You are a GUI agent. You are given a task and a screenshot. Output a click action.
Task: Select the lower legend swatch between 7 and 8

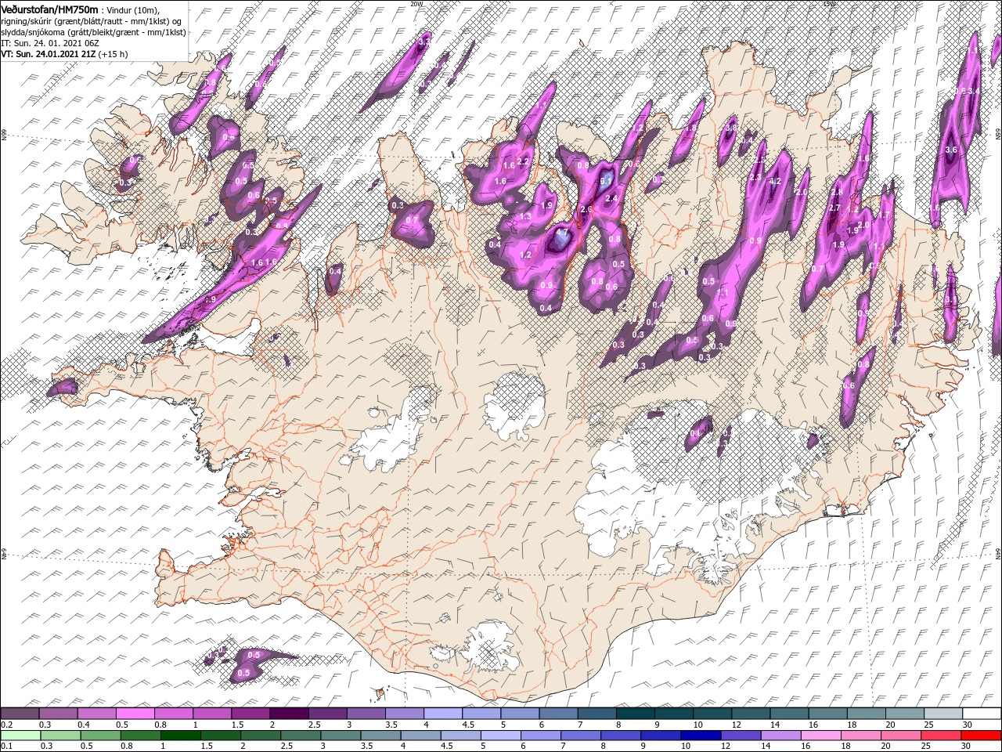(580, 735)
